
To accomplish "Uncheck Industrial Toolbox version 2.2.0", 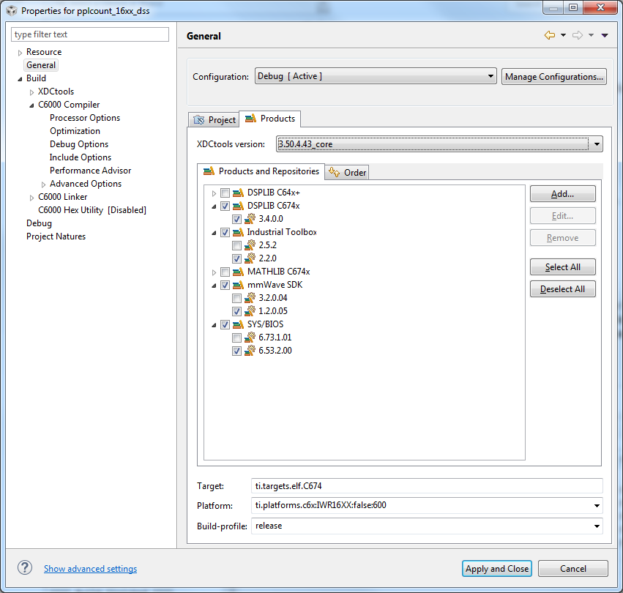I will pos(236,258).
